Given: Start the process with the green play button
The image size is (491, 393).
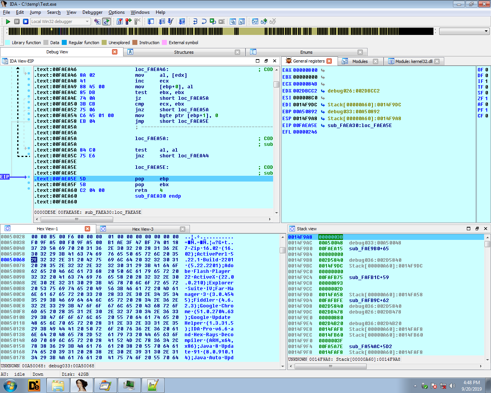Looking at the screenshot, I should pyautogui.click(x=8, y=21).
